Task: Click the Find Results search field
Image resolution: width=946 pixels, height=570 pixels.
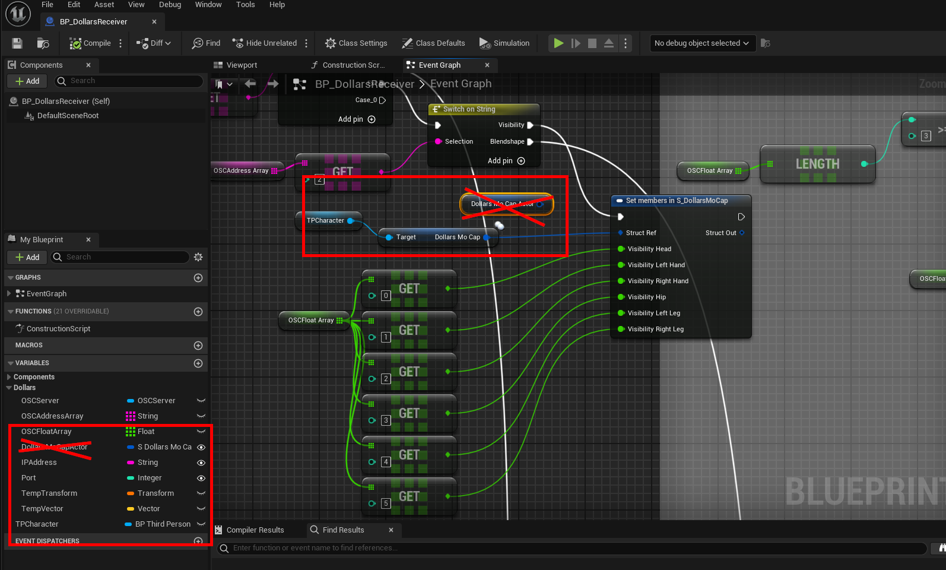Action: point(570,548)
